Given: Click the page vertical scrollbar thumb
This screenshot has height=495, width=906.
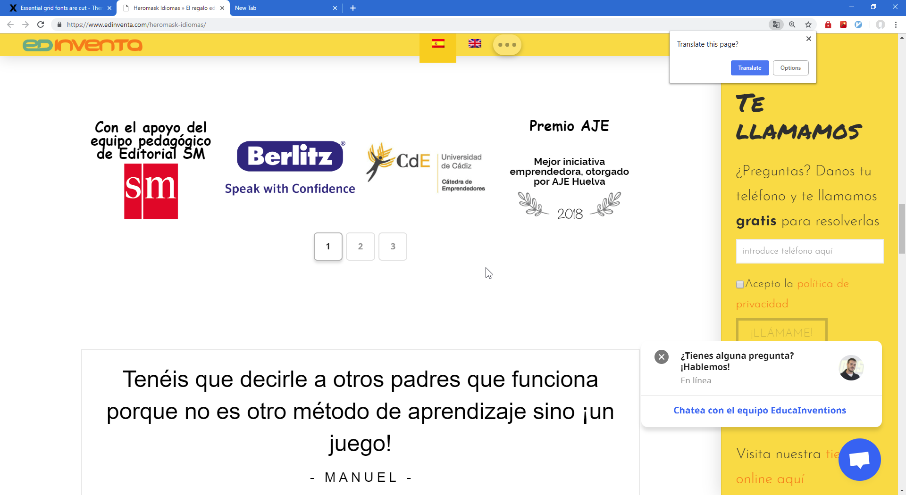Looking at the screenshot, I should 902,229.
